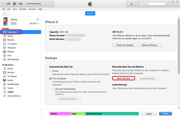Open TV Shows under On My Device
This screenshot has width=180, height=118.
pyautogui.click(x=21, y=76)
